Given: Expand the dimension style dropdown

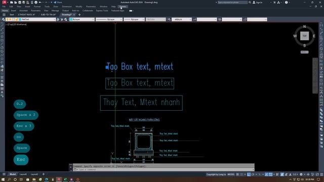Looking at the screenshot, I should 215,19.
